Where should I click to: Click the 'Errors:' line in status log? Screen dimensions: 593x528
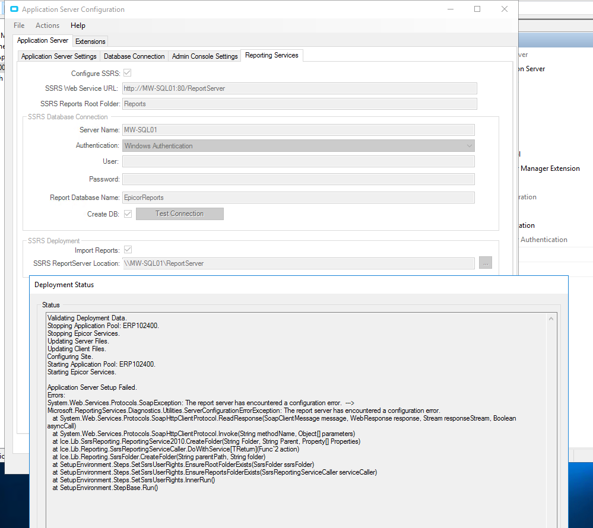[56, 395]
